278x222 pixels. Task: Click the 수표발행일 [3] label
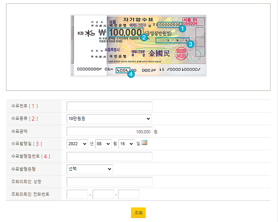26,144
